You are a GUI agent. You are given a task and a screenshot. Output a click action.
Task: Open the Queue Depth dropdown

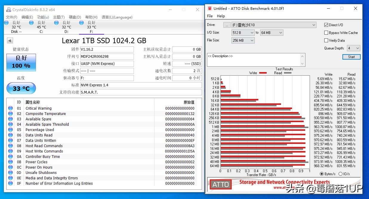click(353, 48)
